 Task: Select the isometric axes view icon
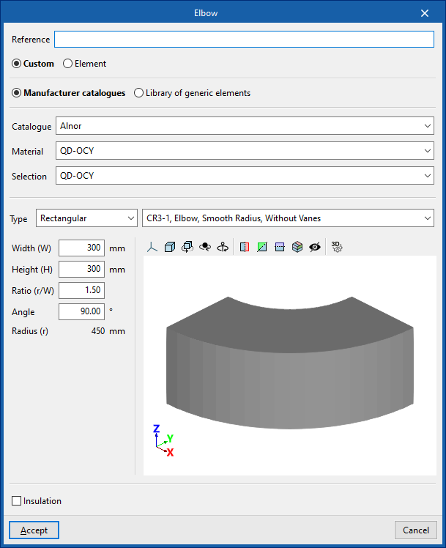point(152,247)
